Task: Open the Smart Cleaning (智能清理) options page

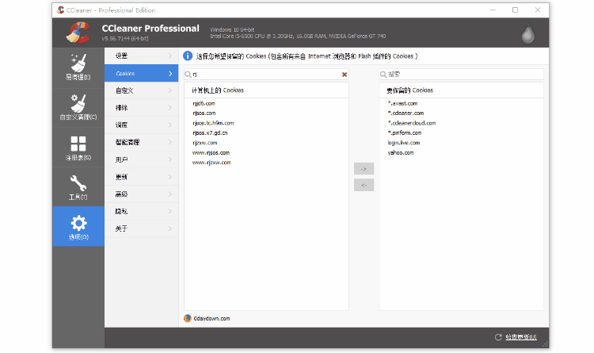Action: coord(141,142)
